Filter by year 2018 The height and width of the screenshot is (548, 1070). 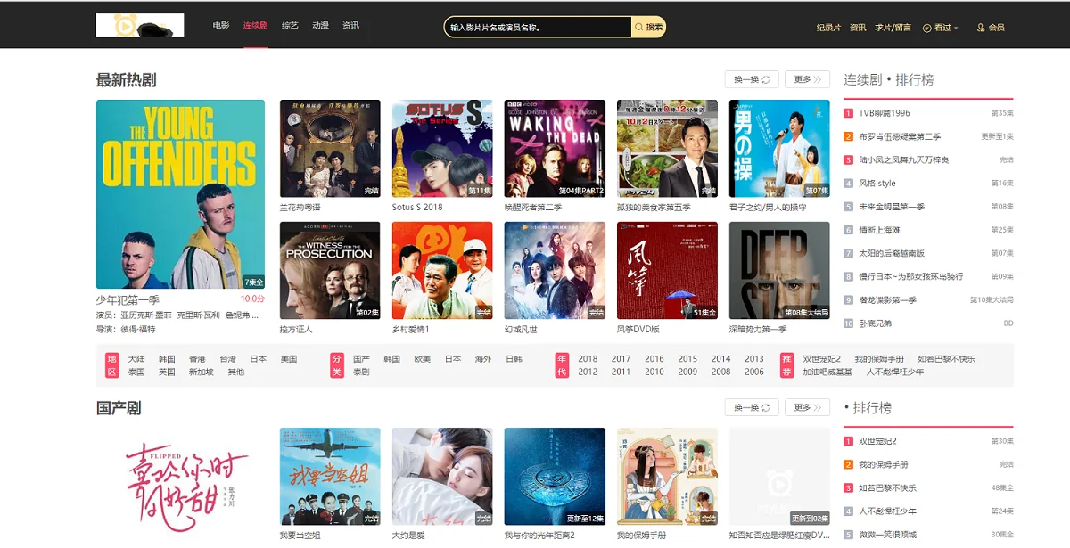588,359
